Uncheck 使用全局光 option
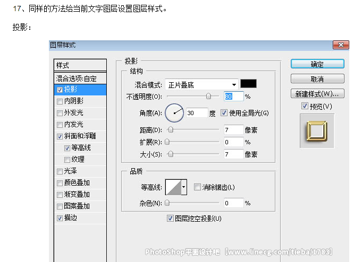362x262 pixels. tap(224, 113)
